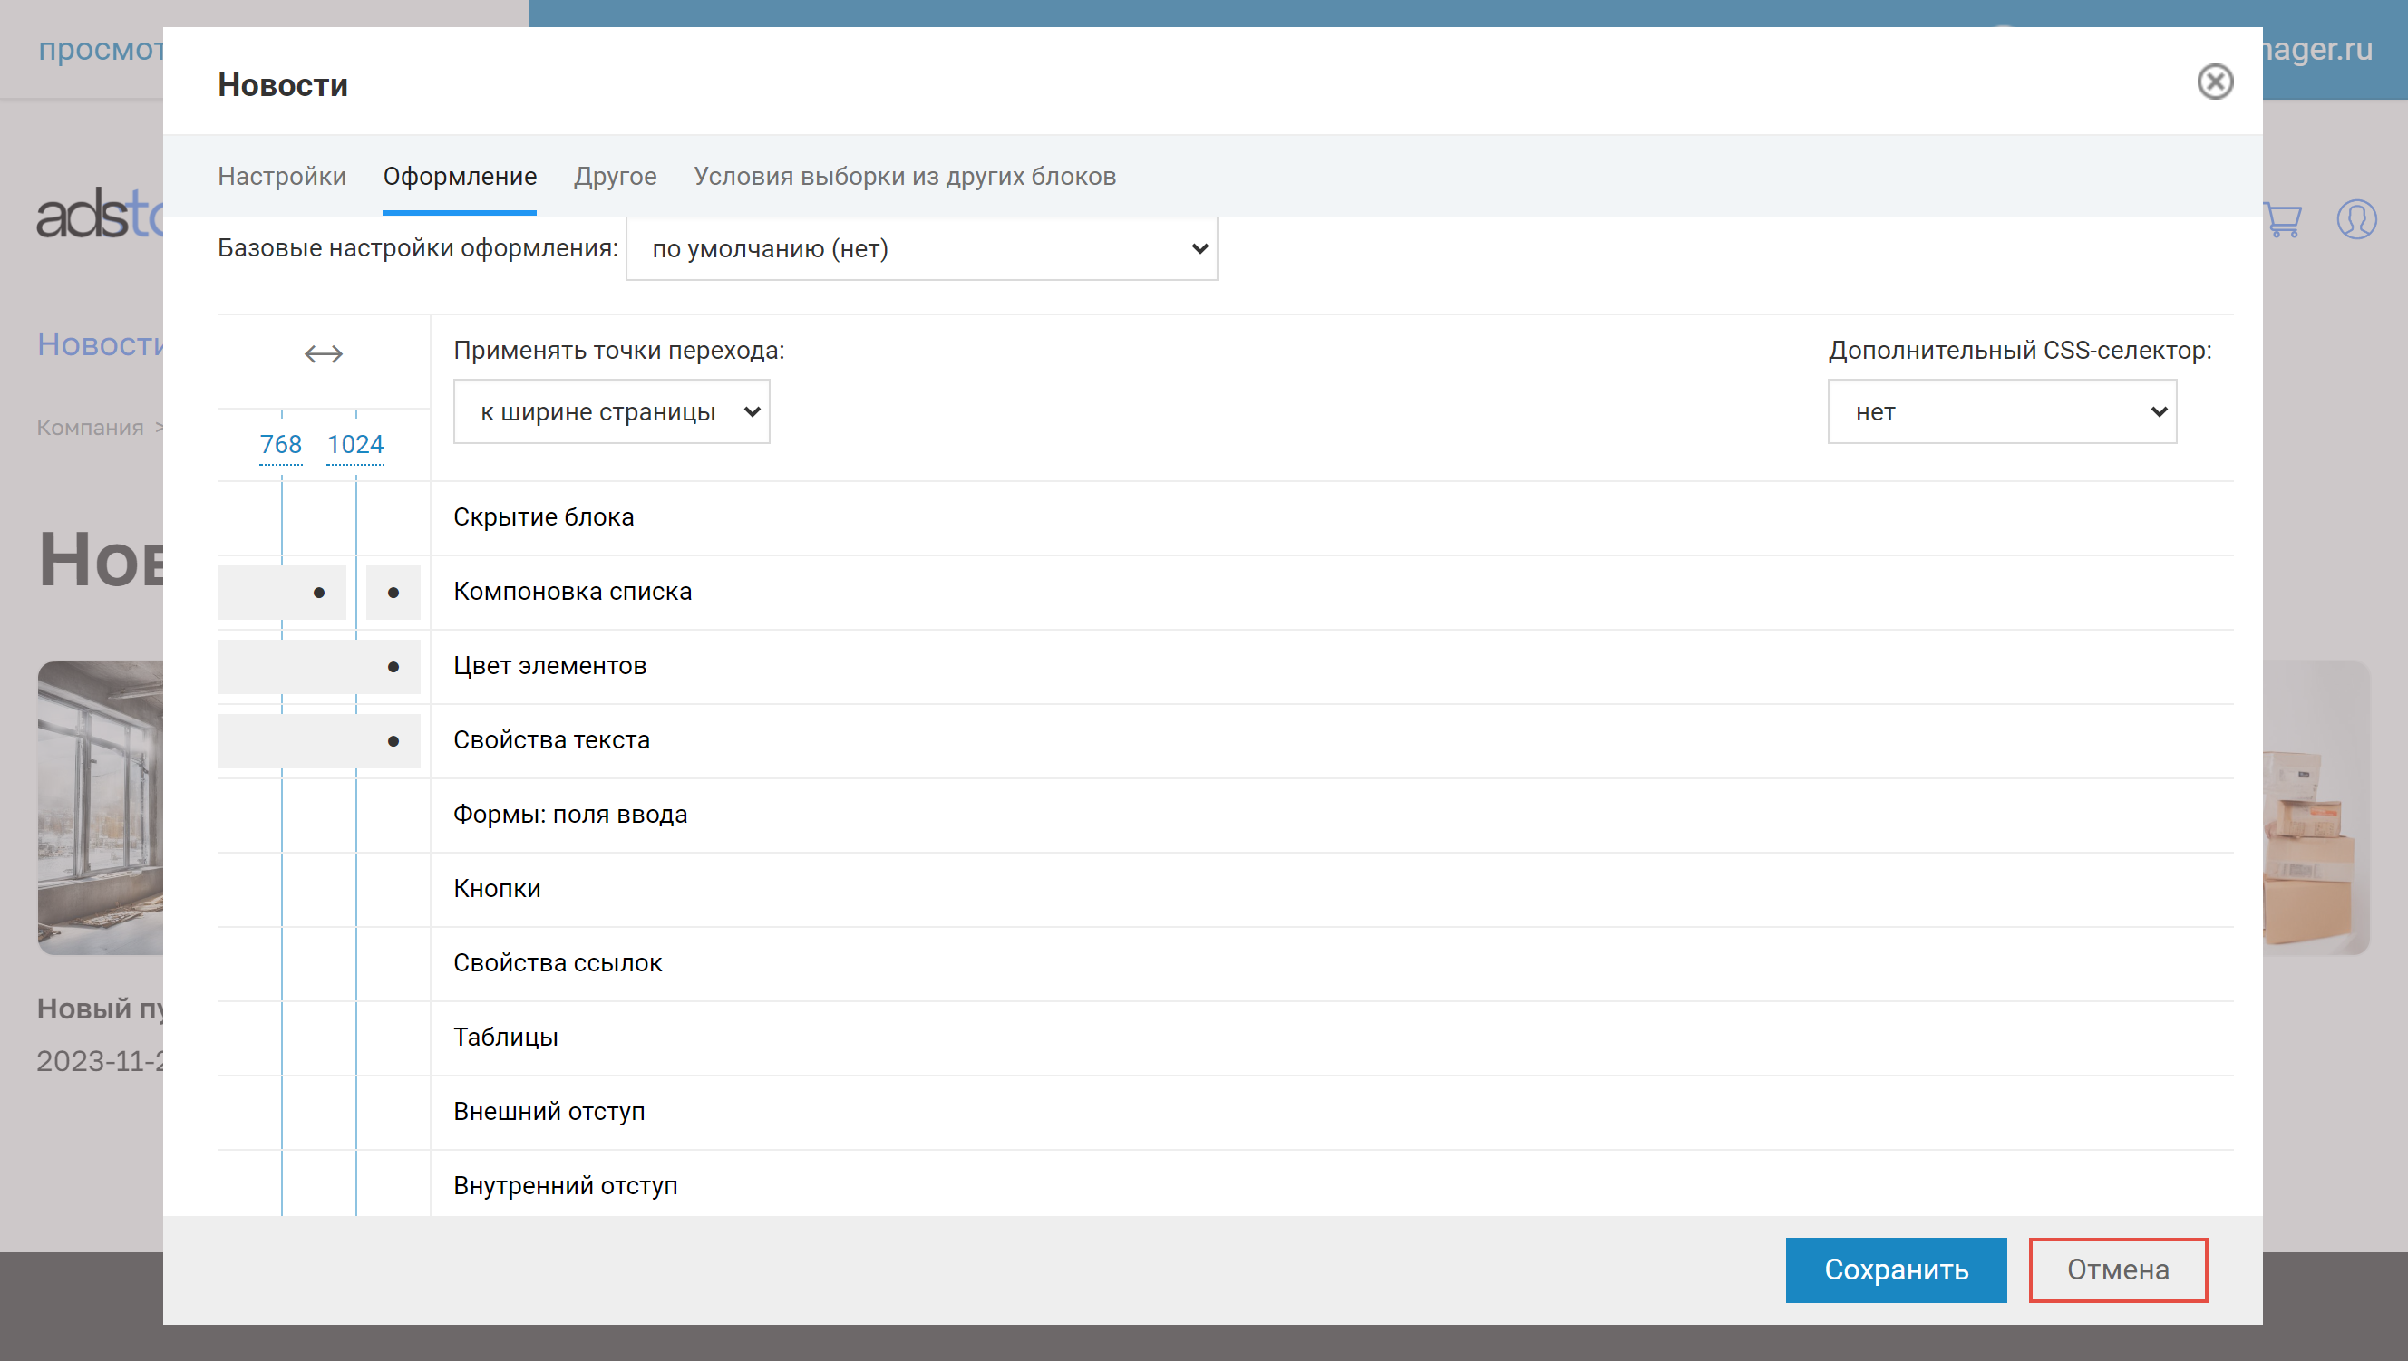This screenshot has width=2408, height=1361.
Task: Click the breakpoint marker in Цвет элементов row
Action: (x=393, y=668)
